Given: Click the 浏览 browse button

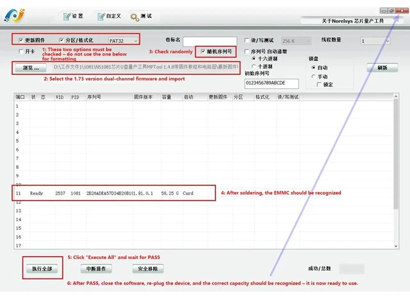Looking at the screenshot, I should click(x=31, y=68).
